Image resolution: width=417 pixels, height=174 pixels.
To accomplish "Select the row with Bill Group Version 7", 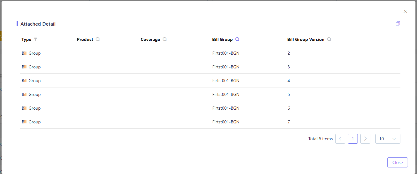I will pyautogui.click(x=210, y=122).
